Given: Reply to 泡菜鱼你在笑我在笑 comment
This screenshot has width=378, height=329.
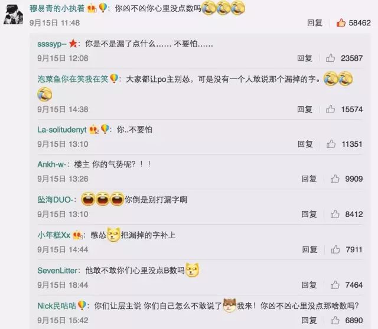Looking at the screenshot, I should (305, 109).
